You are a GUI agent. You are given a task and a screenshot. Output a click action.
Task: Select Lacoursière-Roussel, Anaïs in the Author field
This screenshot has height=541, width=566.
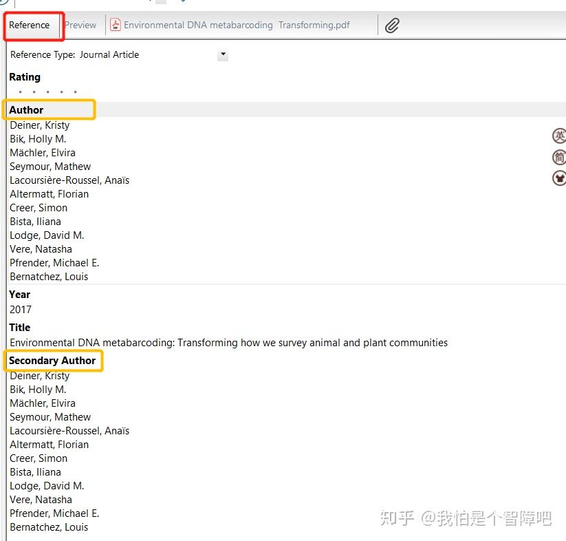coord(69,180)
